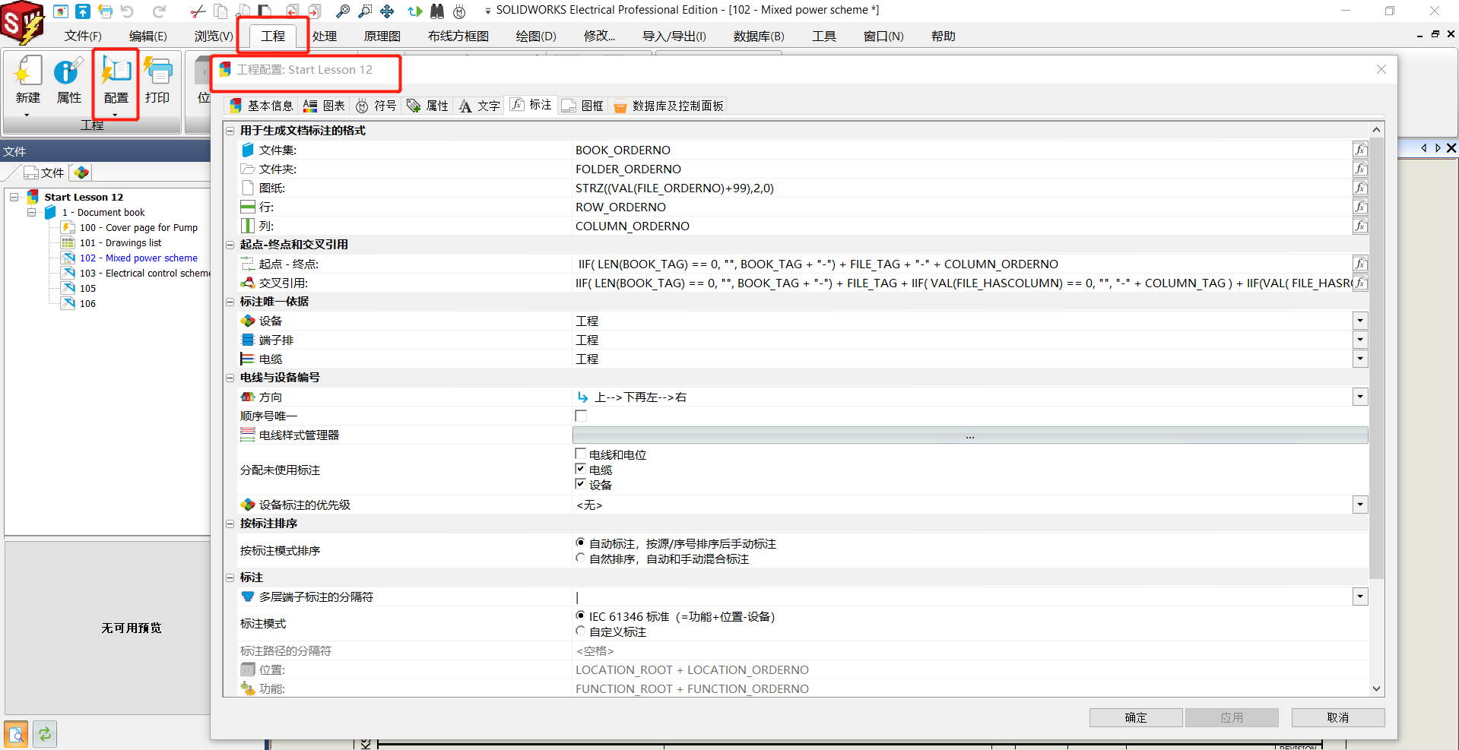The width and height of the screenshot is (1459, 750).
Task: Check the 电线和电位 checkbox
Action: (581, 454)
